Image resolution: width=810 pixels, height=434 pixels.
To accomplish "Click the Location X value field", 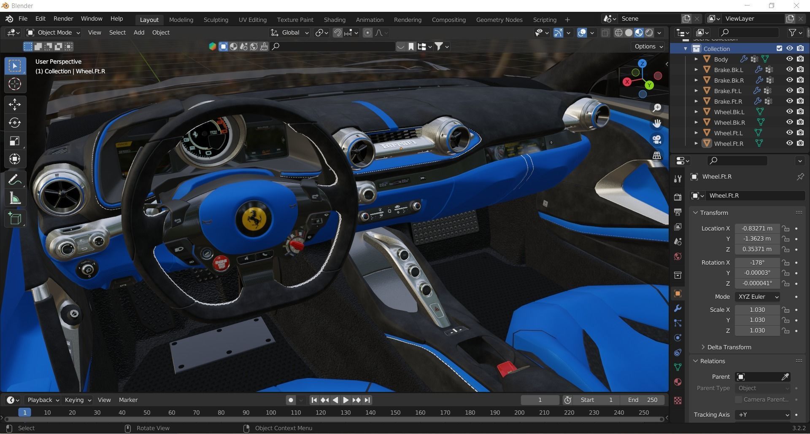I will (757, 228).
